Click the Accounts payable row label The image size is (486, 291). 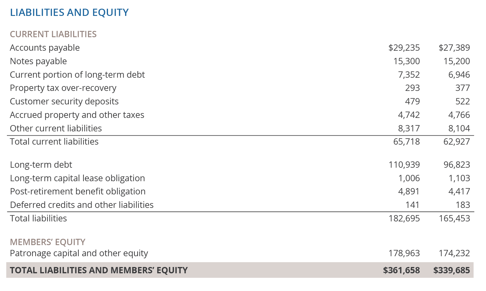pyautogui.click(x=45, y=48)
